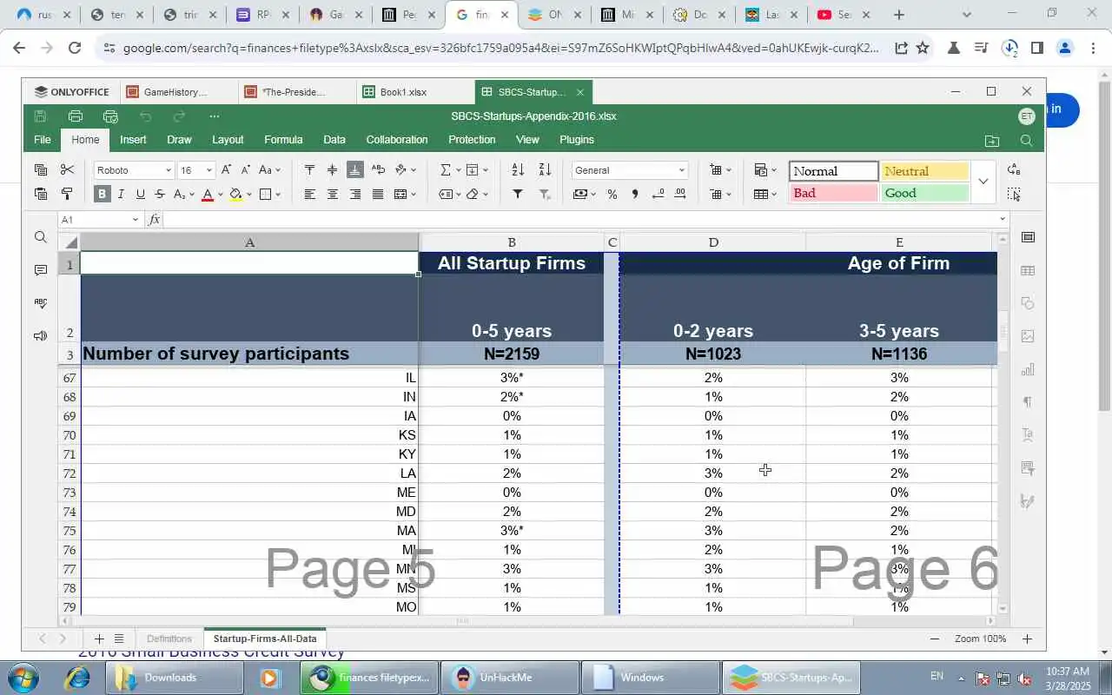
Task: Click the Summation function icon
Action: point(446,170)
